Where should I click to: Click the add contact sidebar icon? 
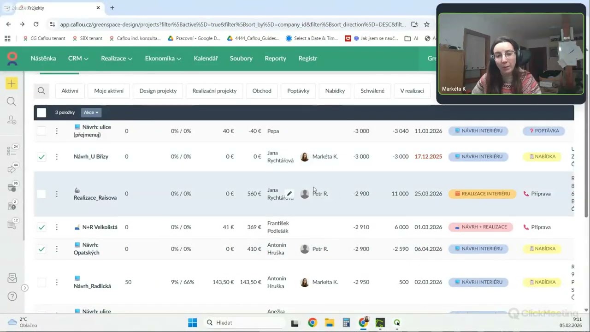coord(12,120)
